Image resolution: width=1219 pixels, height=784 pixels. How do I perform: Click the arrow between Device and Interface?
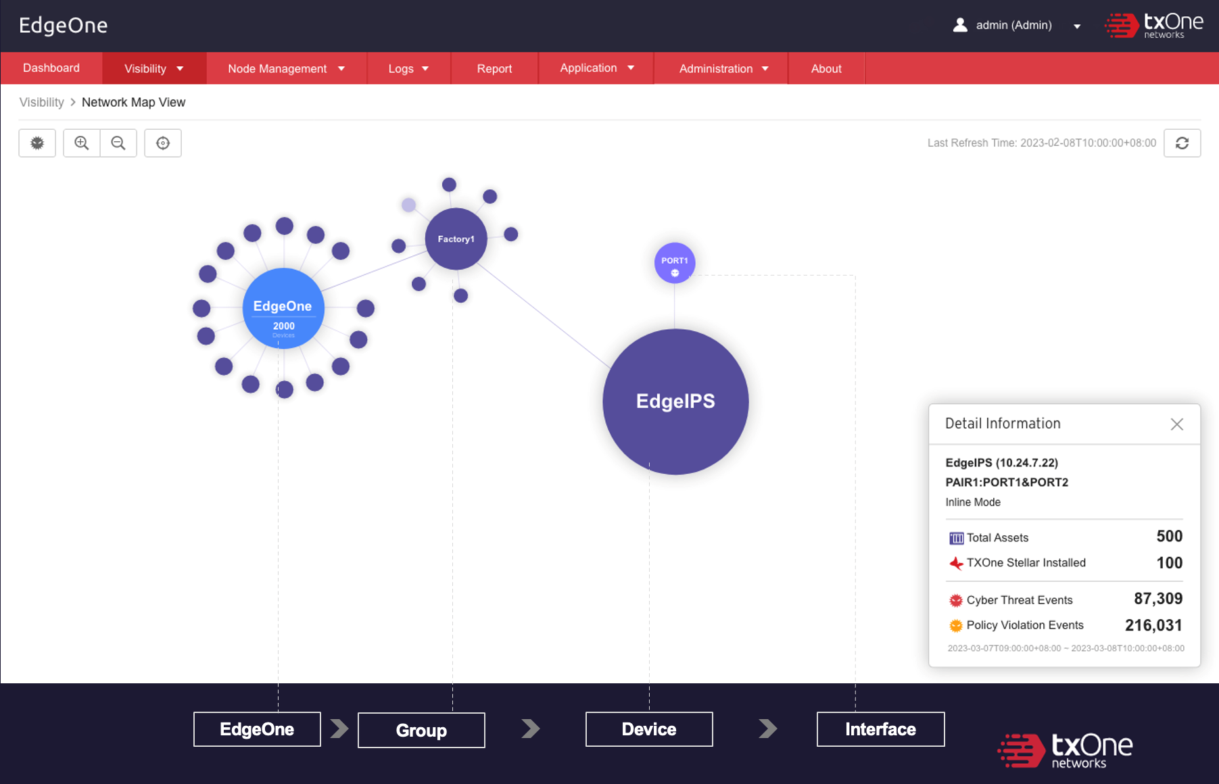click(x=768, y=729)
